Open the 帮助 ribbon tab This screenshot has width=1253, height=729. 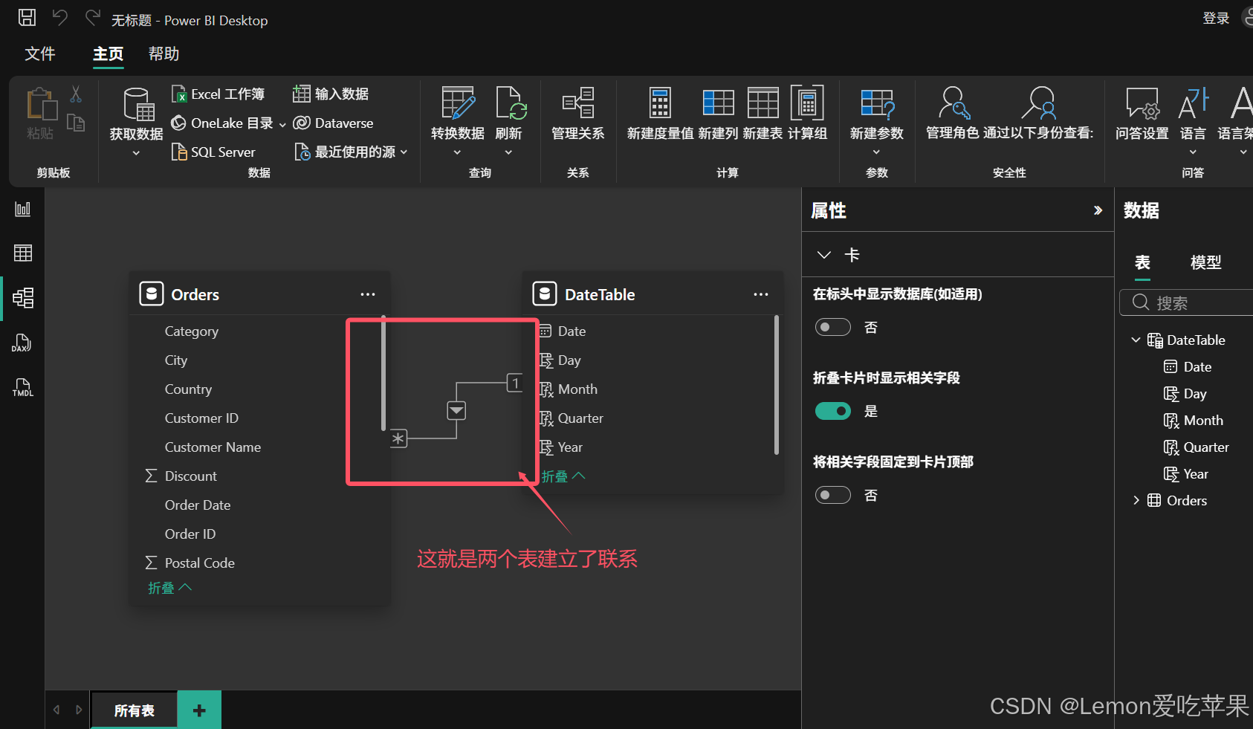point(164,54)
